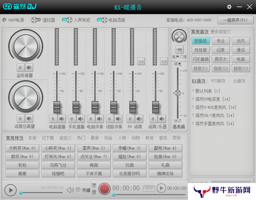Disable the 电脑混音 switch
Viewport: 256px width, 200px height.
pos(102,20)
